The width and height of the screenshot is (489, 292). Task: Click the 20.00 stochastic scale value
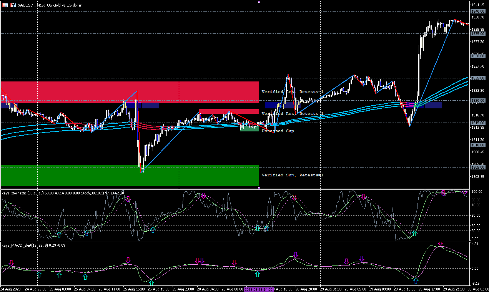point(477,231)
